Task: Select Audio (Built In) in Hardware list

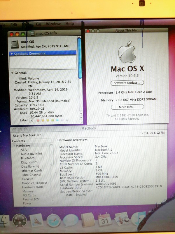Action: tap(31, 154)
